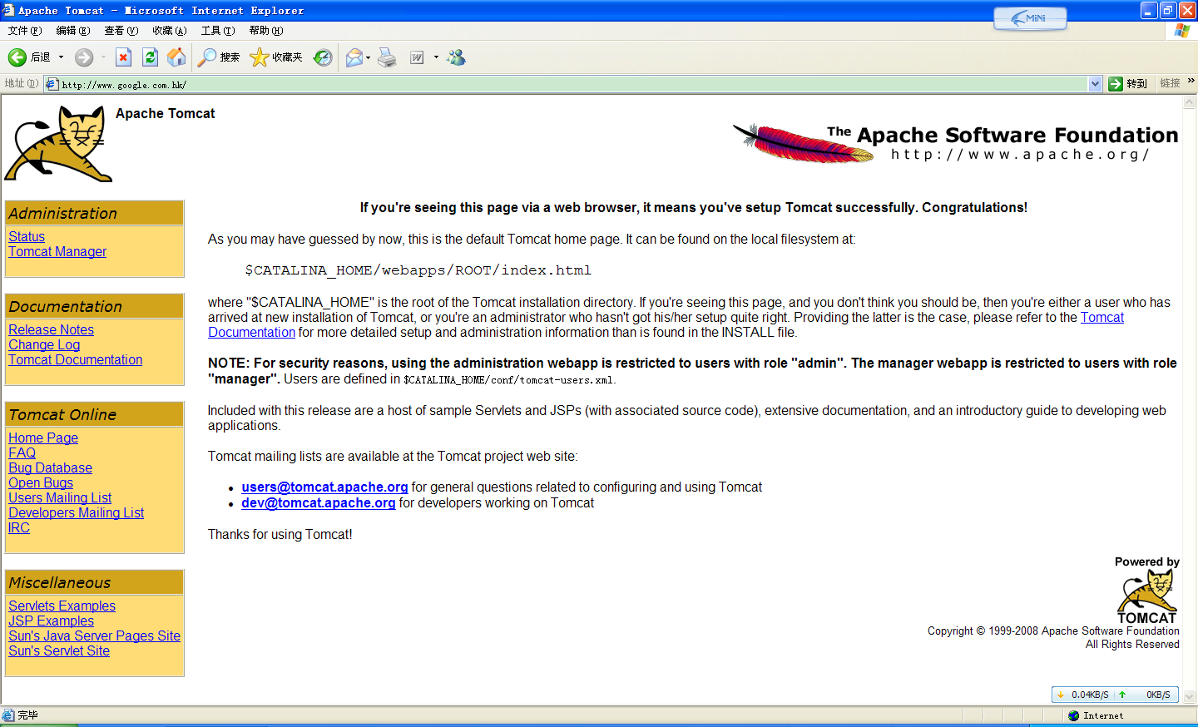Click the Forward arrow button
Image resolution: width=1198 pixels, height=727 pixels.
click(84, 57)
